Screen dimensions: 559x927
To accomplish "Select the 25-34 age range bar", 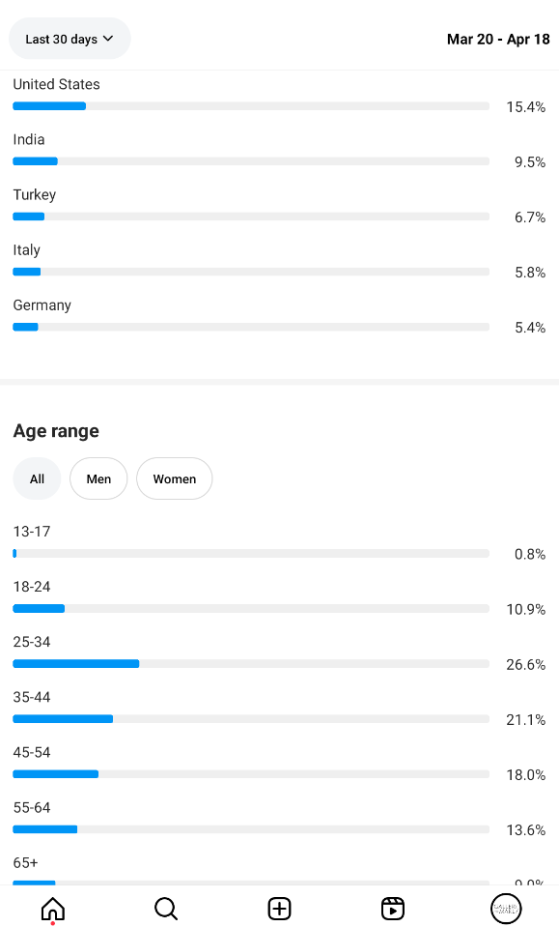I will (x=251, y=664).
